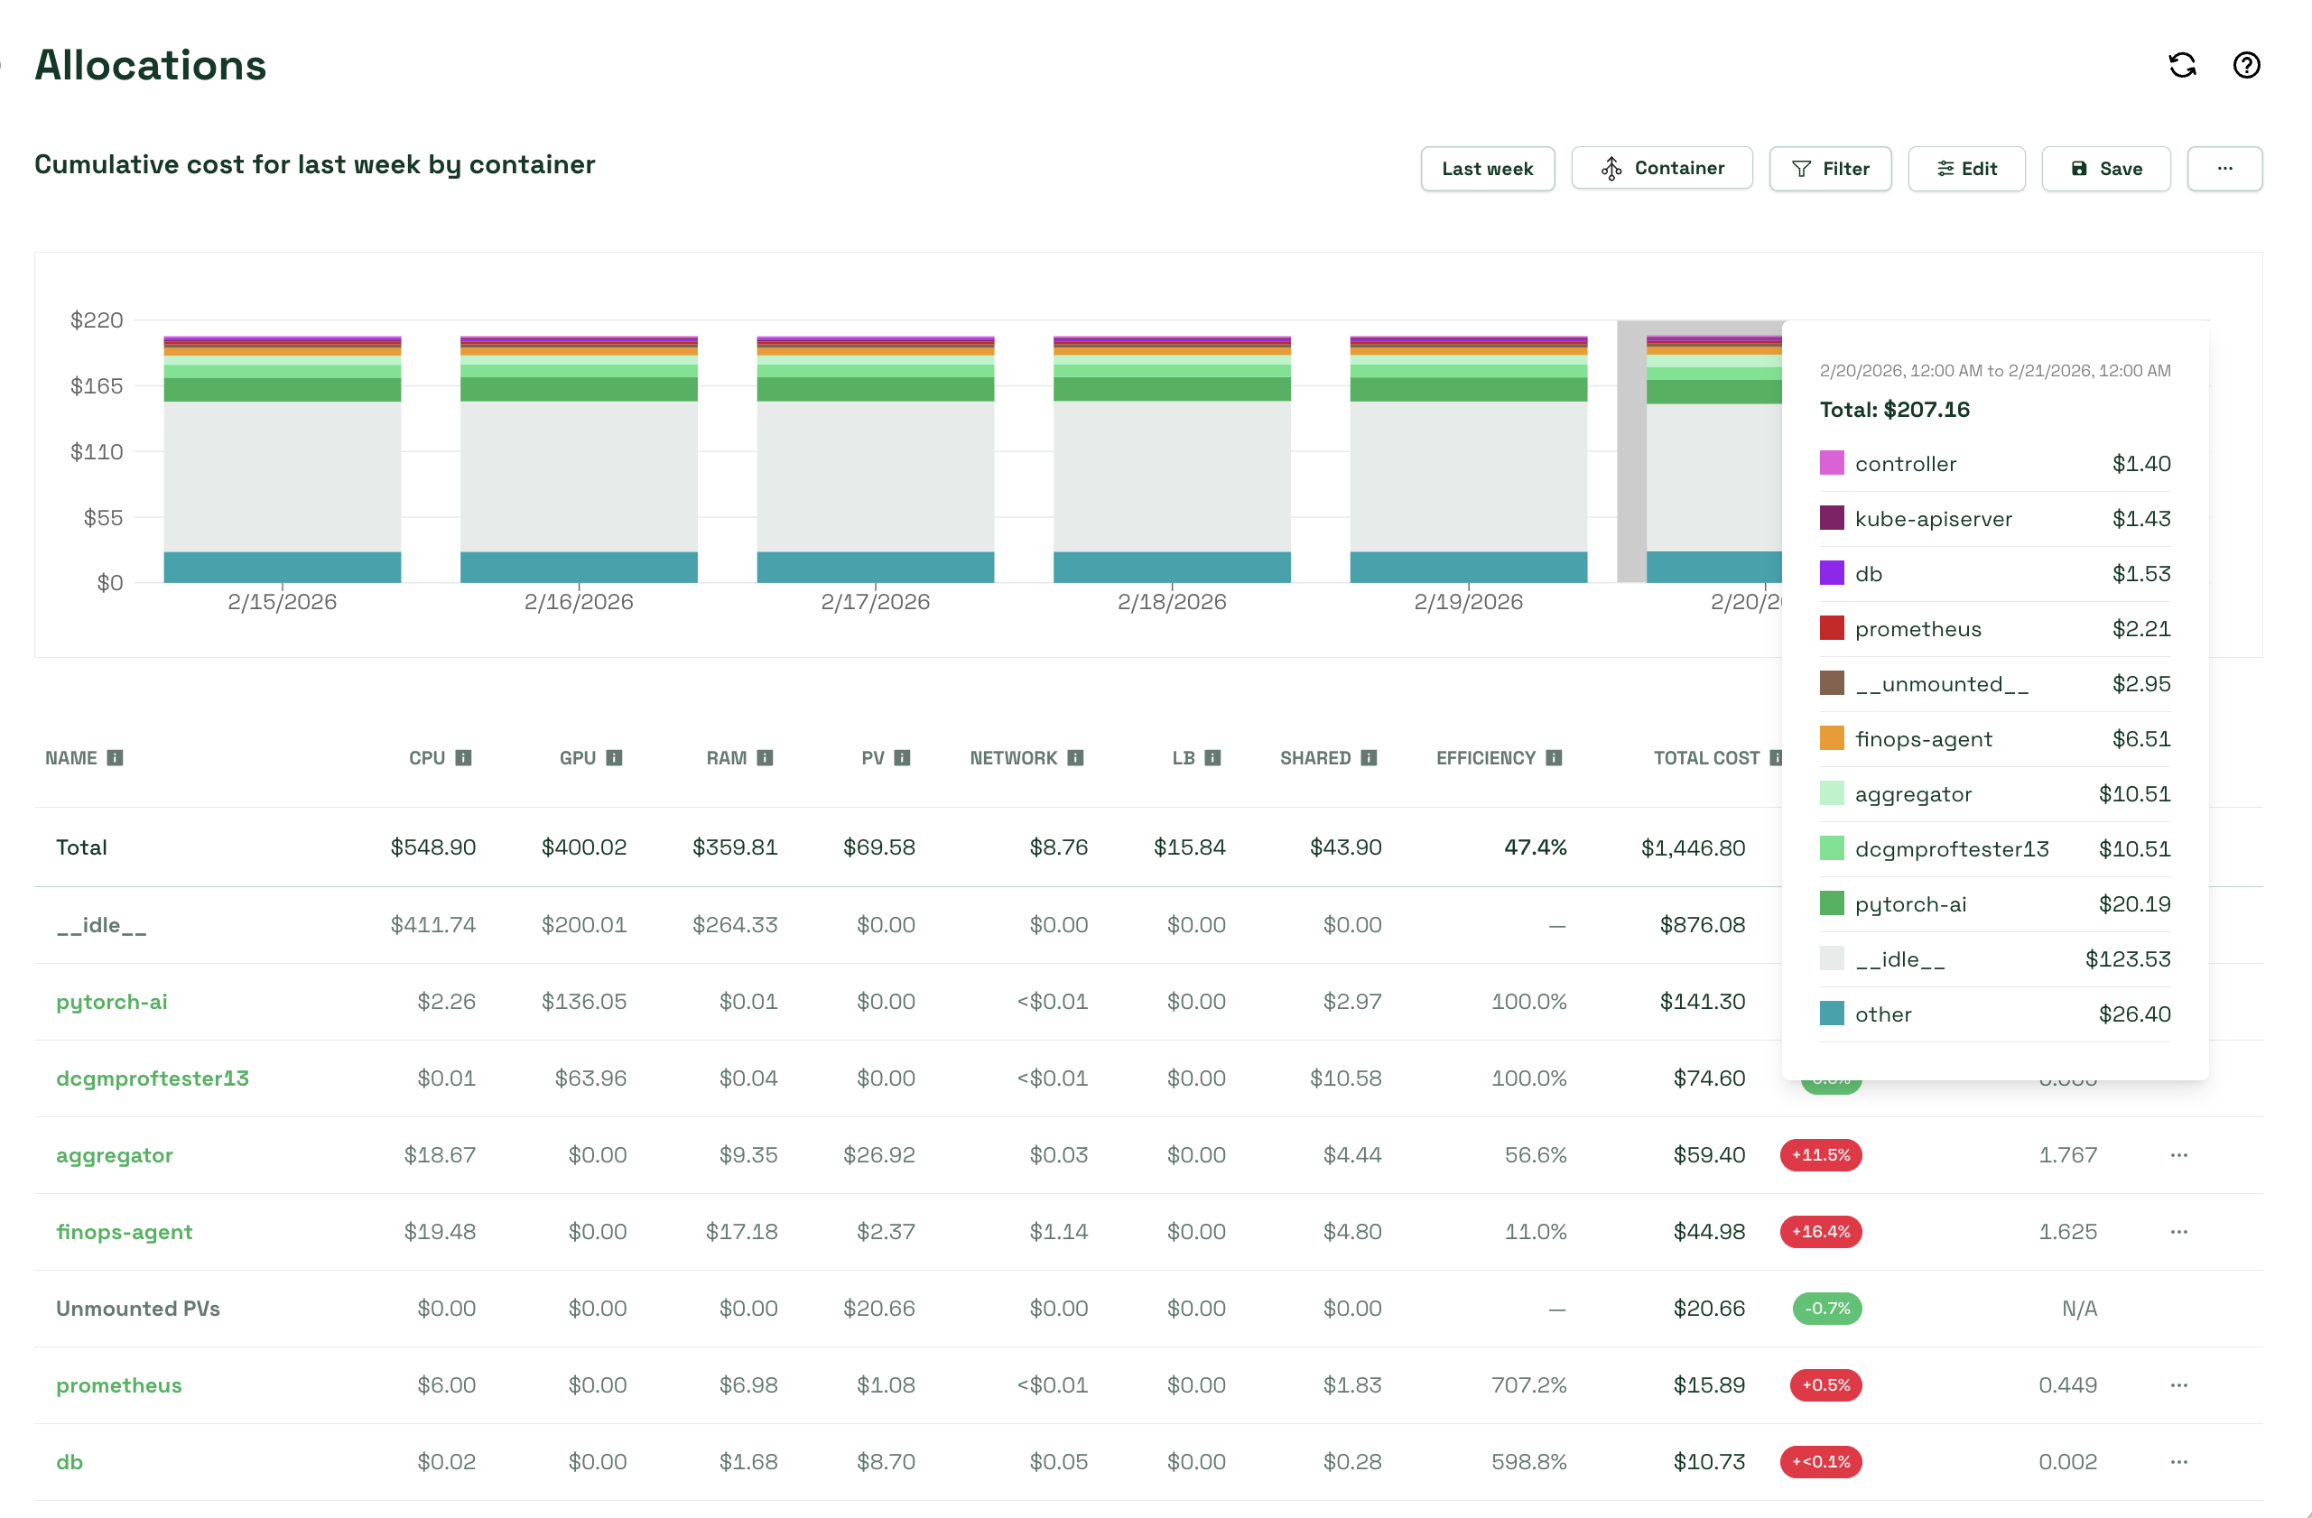The width and height of the screenshot is (2312, 1518).
Task: Open actions menu for the db row
Action: click(2179, 1462)
